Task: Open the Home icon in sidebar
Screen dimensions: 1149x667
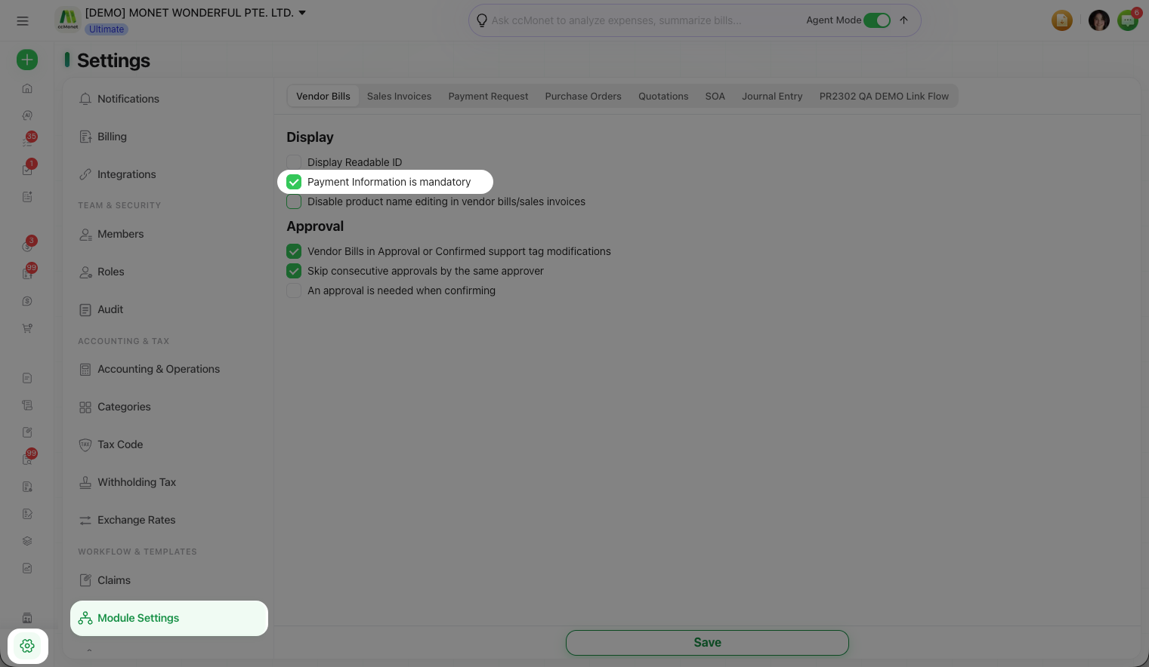Action: click(x=27, y=88)
